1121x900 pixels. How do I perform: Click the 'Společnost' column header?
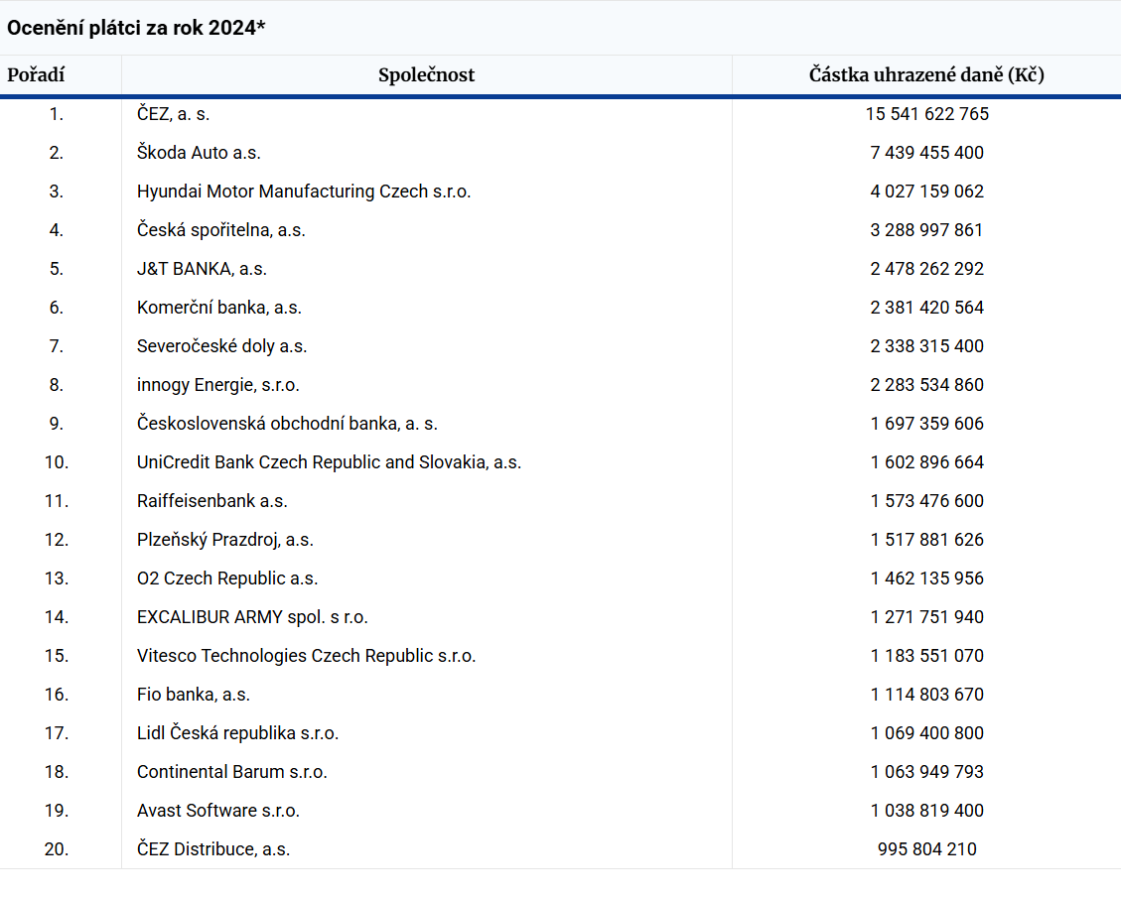(x=426, y=75)
